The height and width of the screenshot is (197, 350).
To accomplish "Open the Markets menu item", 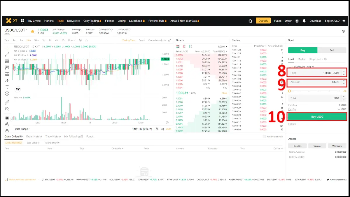I will [x=49, y=21].
